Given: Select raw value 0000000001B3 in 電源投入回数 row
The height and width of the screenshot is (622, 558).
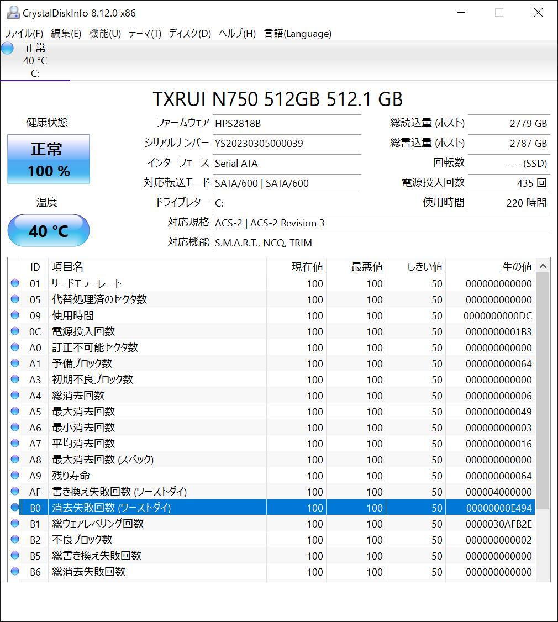Looking at the screenshot, I should (x=498, y=331).
